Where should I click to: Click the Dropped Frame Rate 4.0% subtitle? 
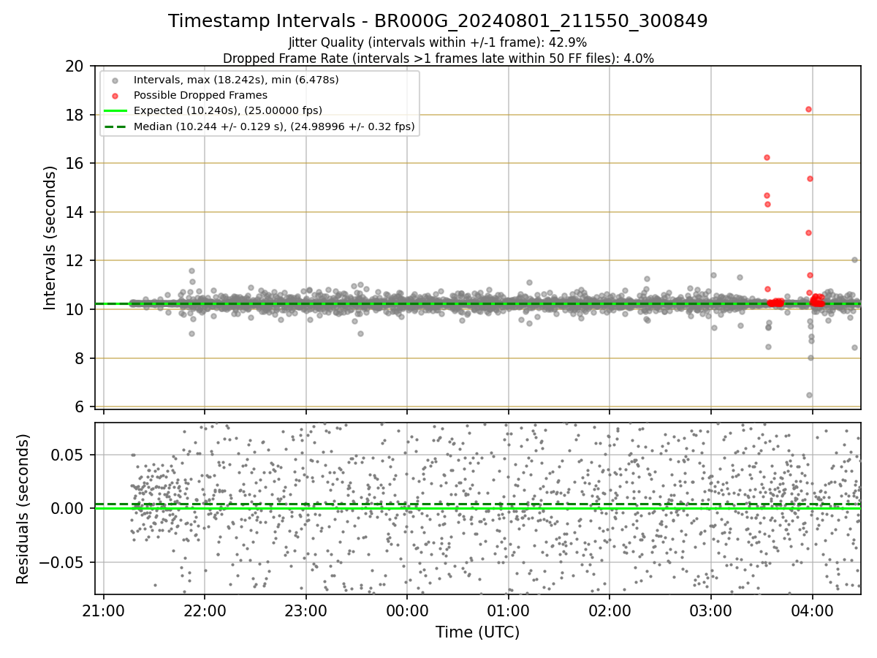[x=438, y=58]
